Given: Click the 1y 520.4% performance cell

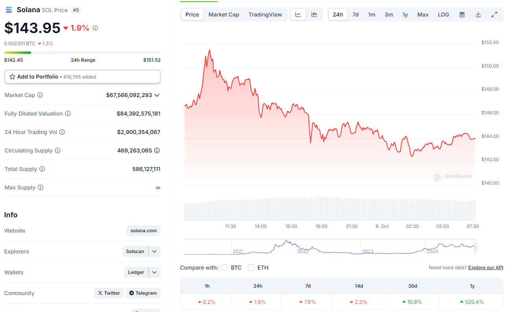Looking at the screenshot, I should [472, 302].
